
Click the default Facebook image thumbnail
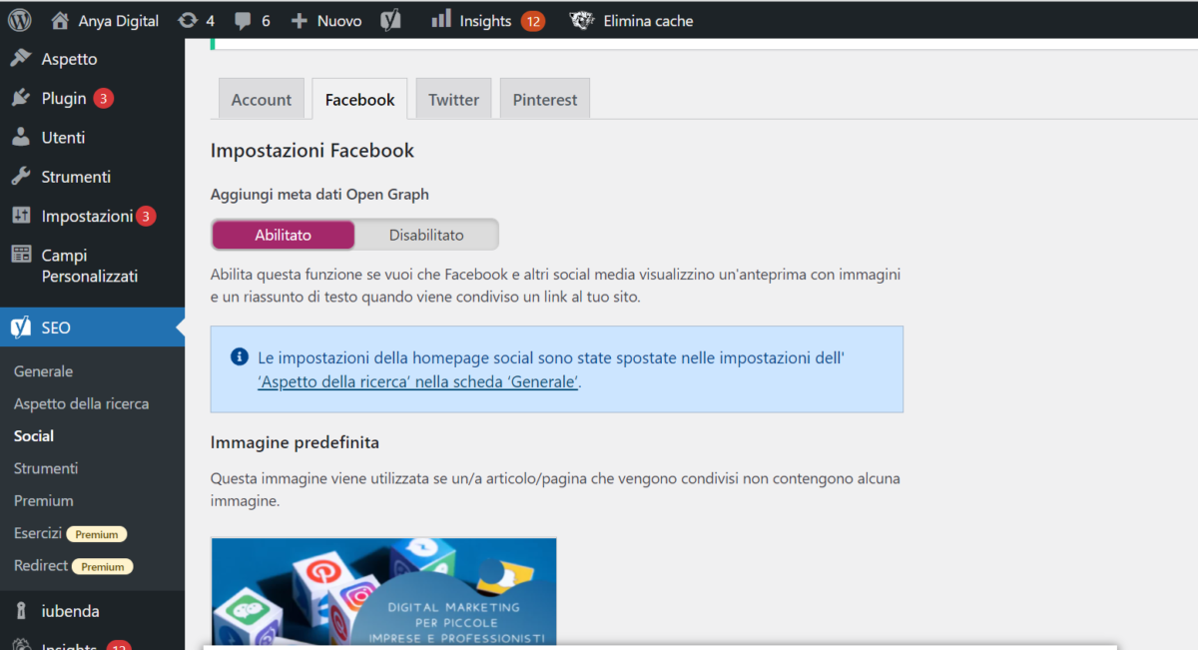(x=383, y=592)
